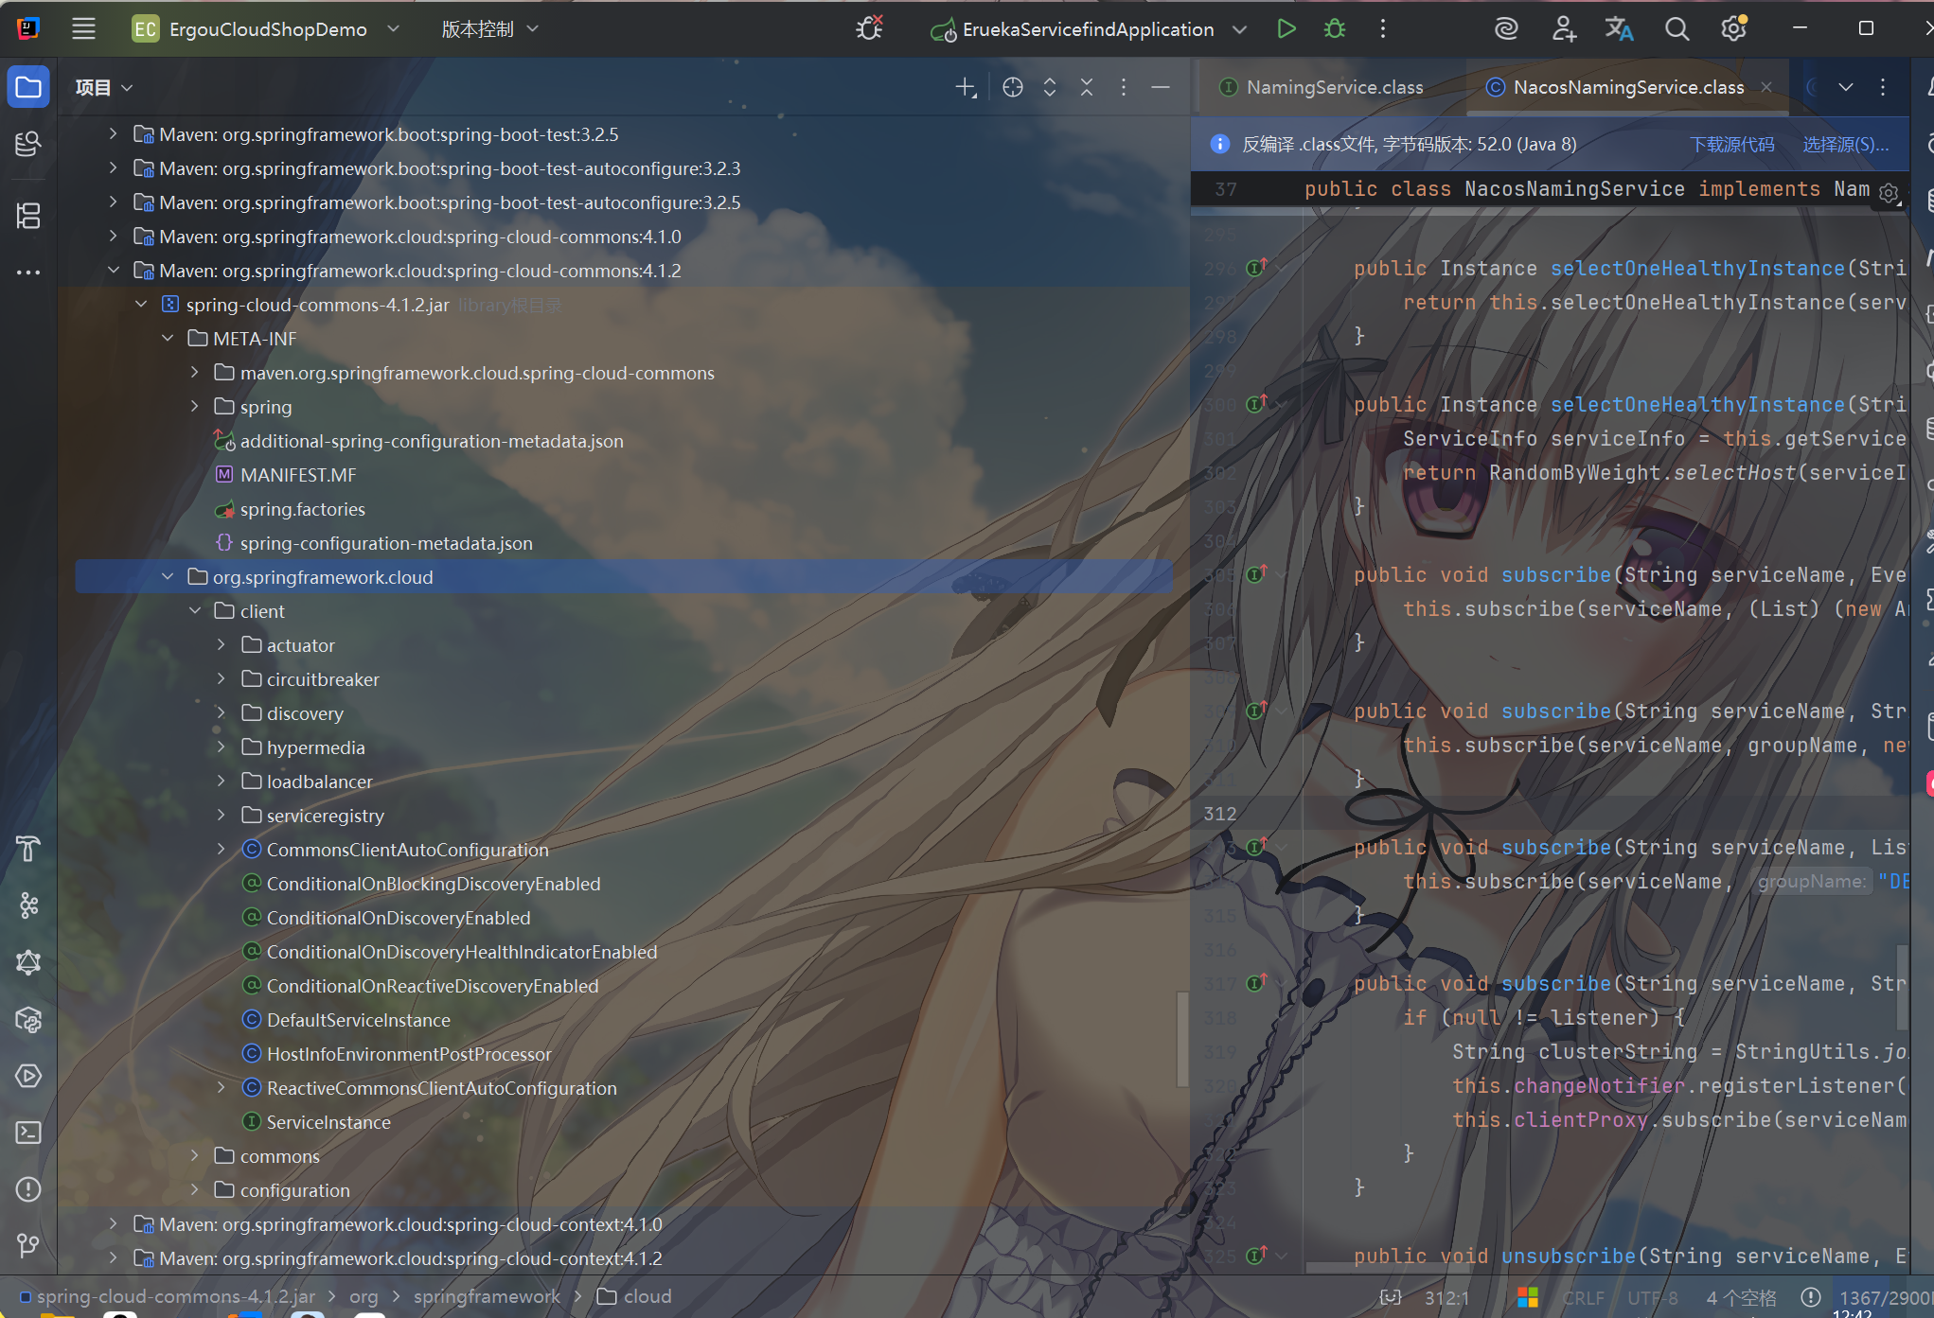Open ErgouCloudShopDemo project dropdown
The width and height of the screenshot is (1934, 1318).
pyautogui.click(x=266, y=28)
